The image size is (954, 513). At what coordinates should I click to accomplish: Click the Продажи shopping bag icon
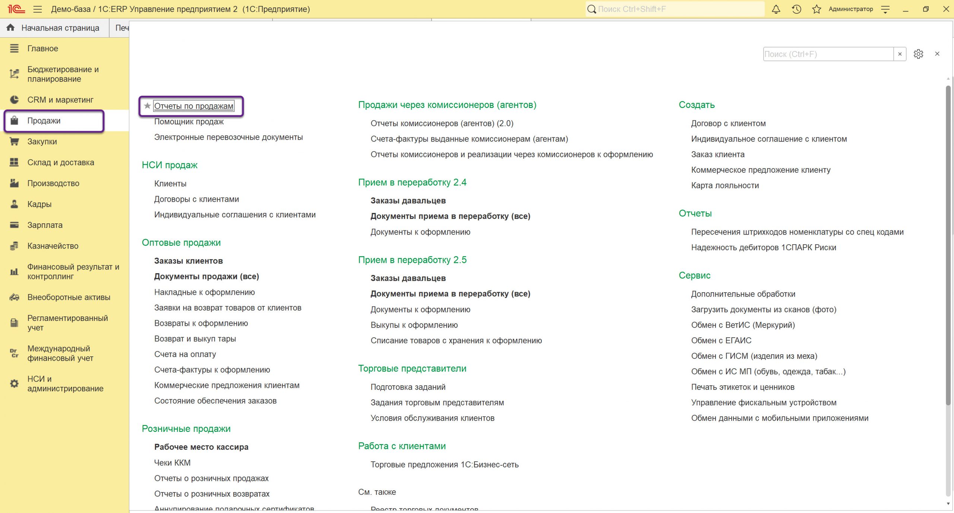point(14,121)
